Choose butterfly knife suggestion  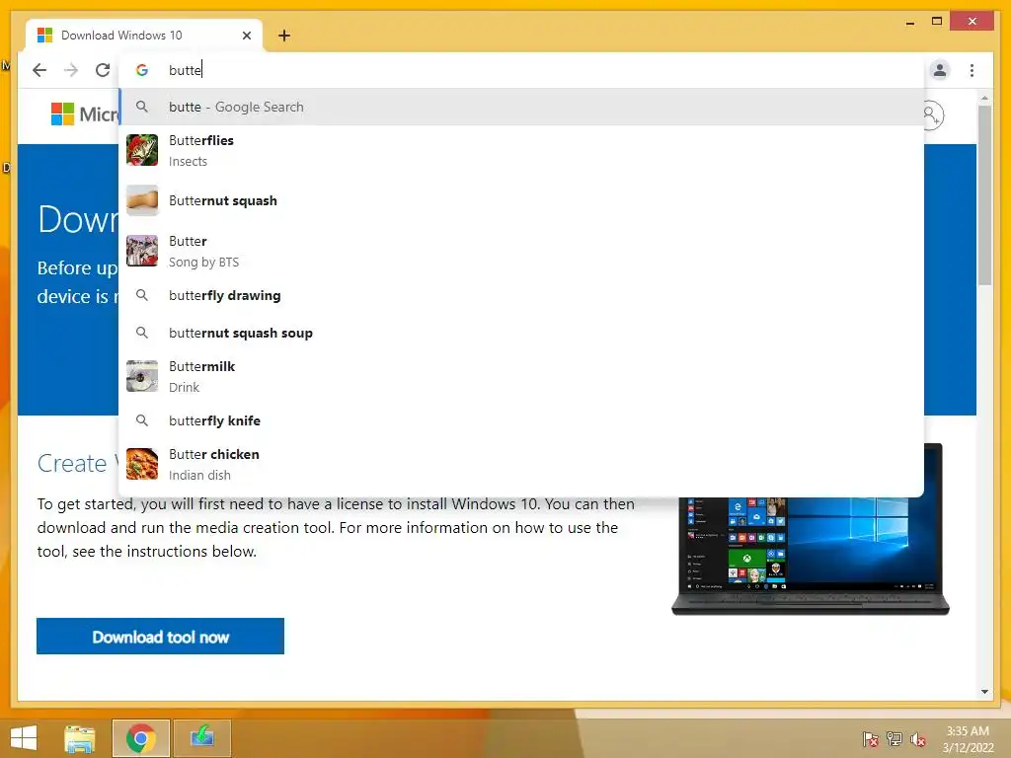(x=521, y=420)
